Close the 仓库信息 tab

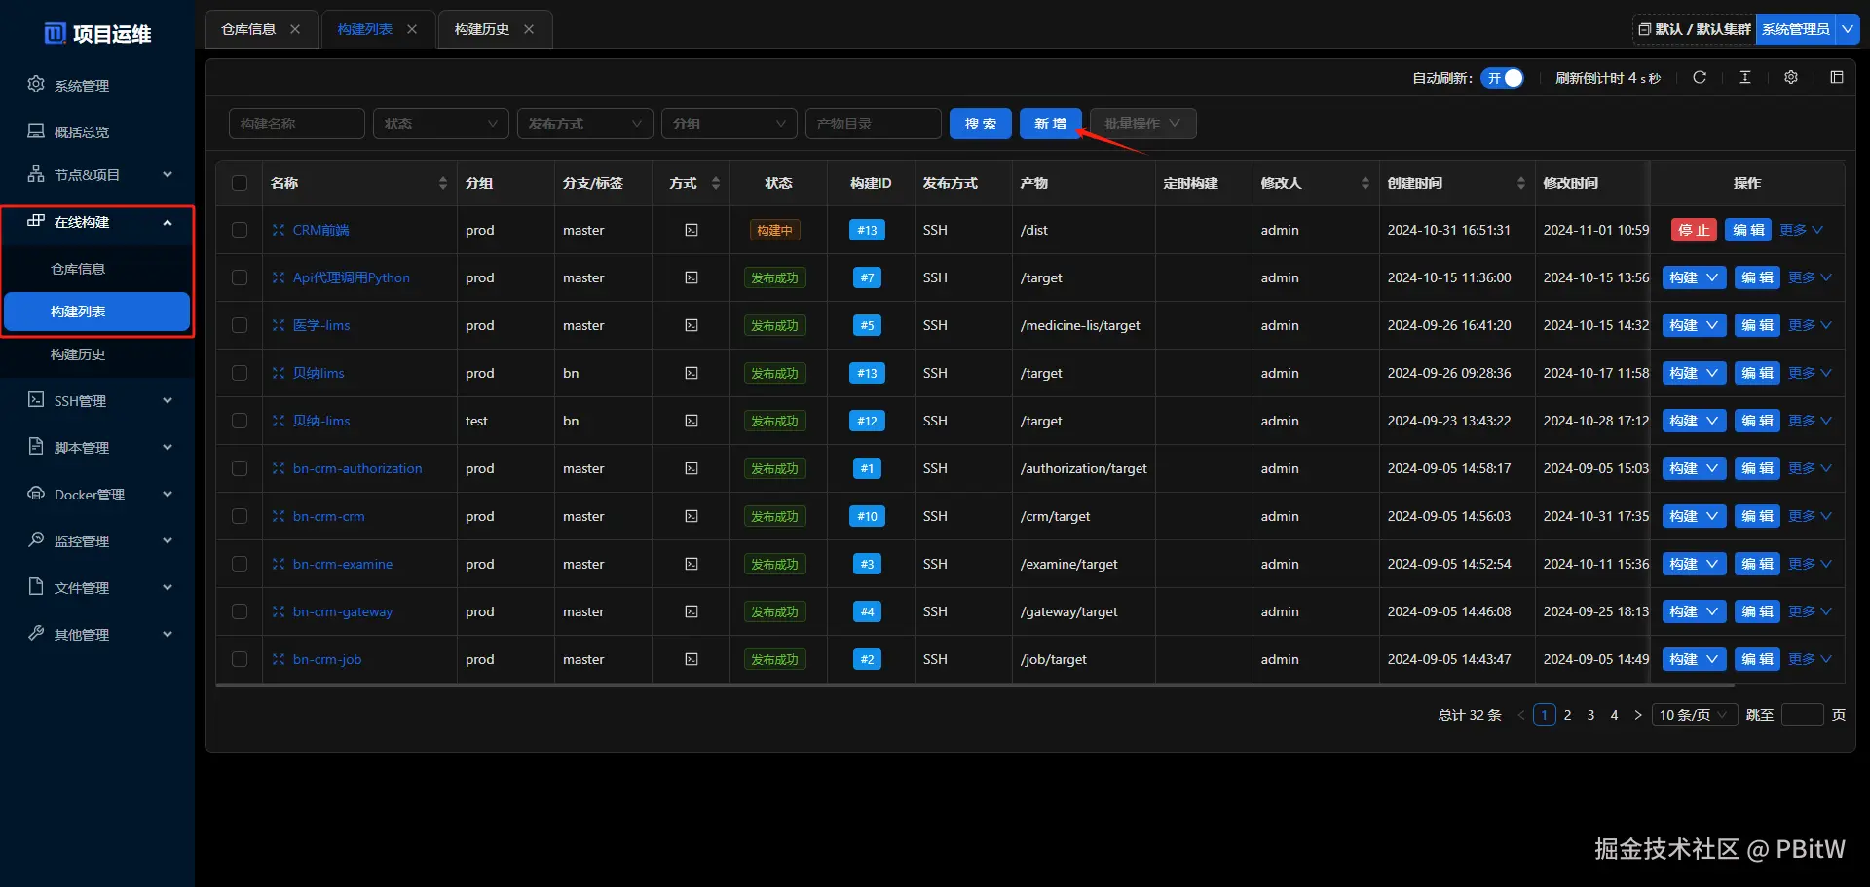[x=295, y=29]
